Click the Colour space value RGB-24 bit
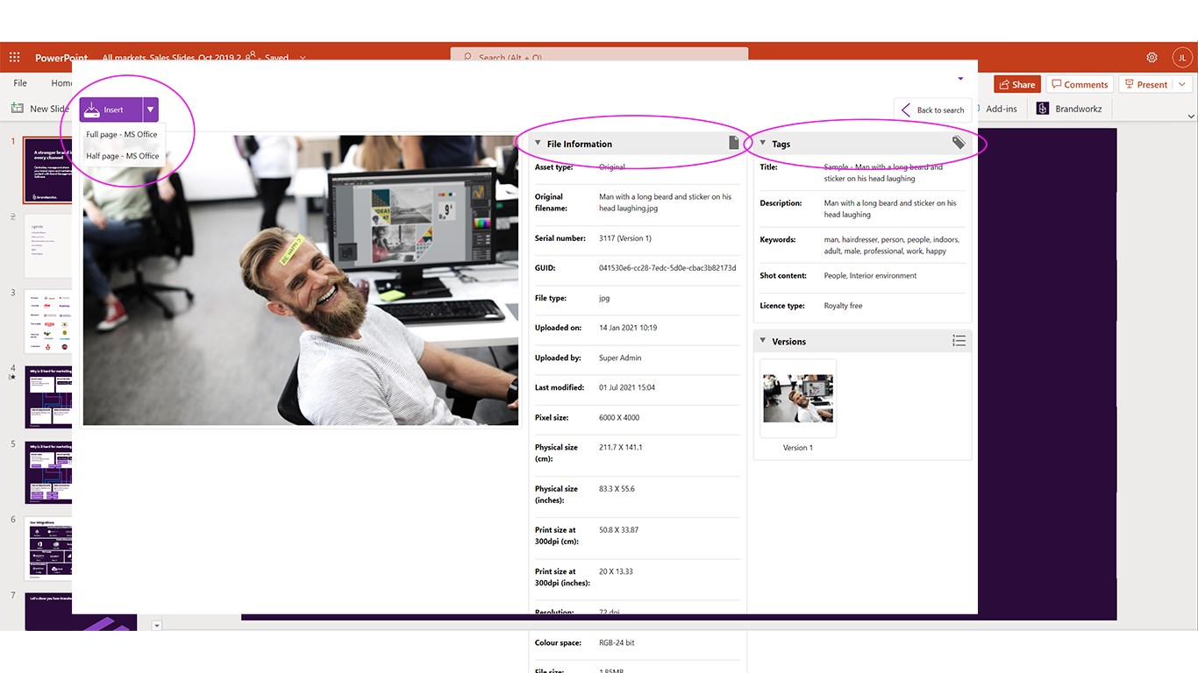1198x673 pixels. 617,642
